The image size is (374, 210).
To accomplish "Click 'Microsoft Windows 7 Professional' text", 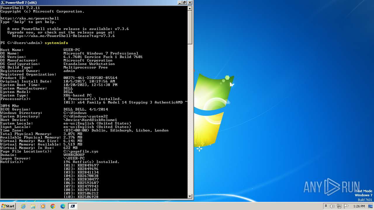I will tap(101, 53).
